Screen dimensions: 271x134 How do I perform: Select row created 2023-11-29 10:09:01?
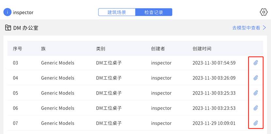pyautogui.click(x=135, y=123)
